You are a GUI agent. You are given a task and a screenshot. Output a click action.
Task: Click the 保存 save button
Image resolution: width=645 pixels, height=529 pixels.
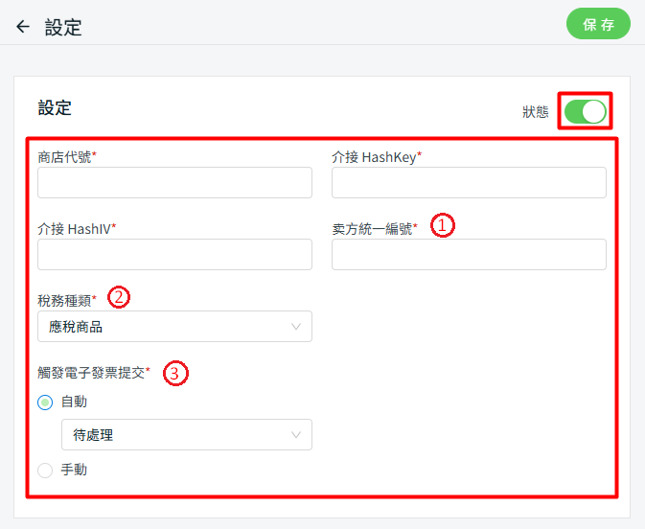(x=598, y=24)
